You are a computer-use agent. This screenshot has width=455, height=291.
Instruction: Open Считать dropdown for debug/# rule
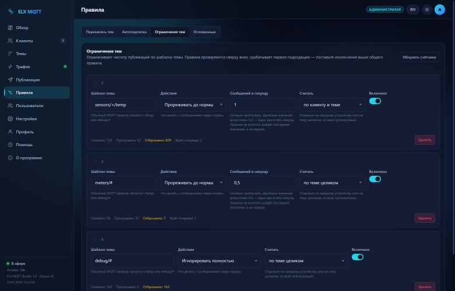pos(306,261)
